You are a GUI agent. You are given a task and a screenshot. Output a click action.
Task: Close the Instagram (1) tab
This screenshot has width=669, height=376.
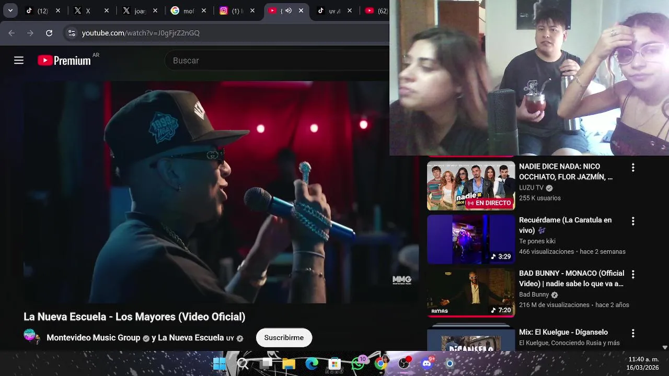[252, 10]
